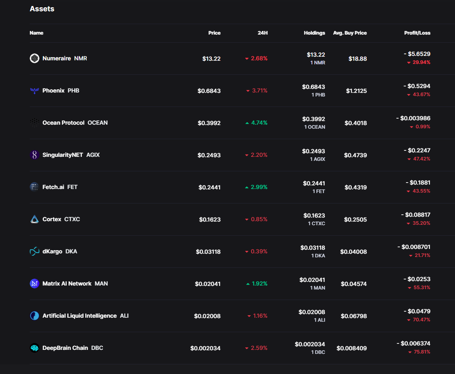Open the DeepBrain Chain DBC asset
455x374 pixels.
coord(73,348)
